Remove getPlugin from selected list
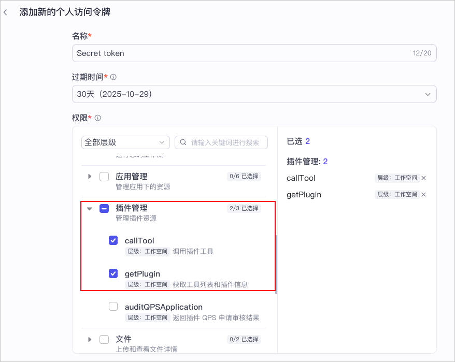This screenshot has height=362, width=455. tap(424, 194)
